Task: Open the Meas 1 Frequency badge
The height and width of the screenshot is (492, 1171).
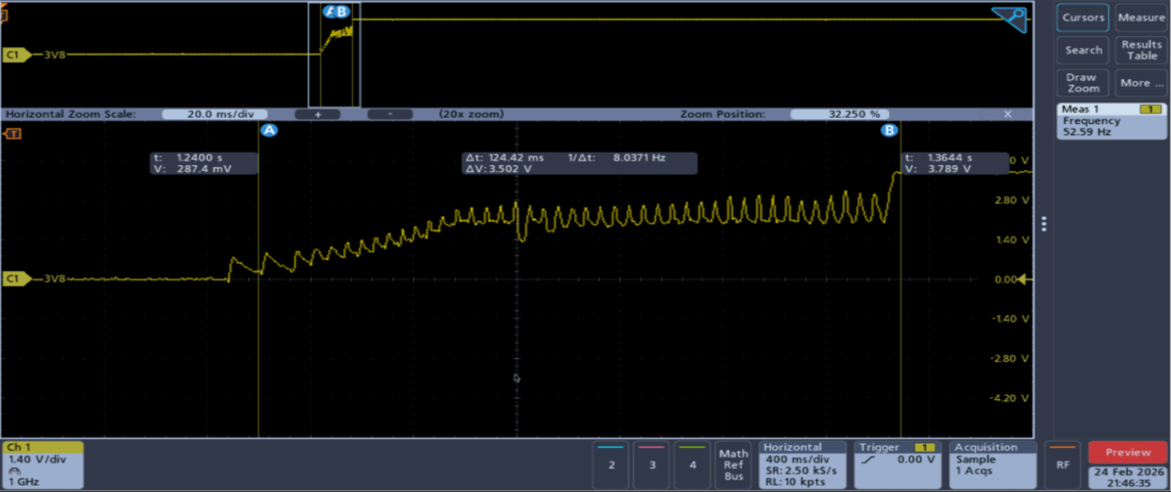Action: coord(1111,121)
